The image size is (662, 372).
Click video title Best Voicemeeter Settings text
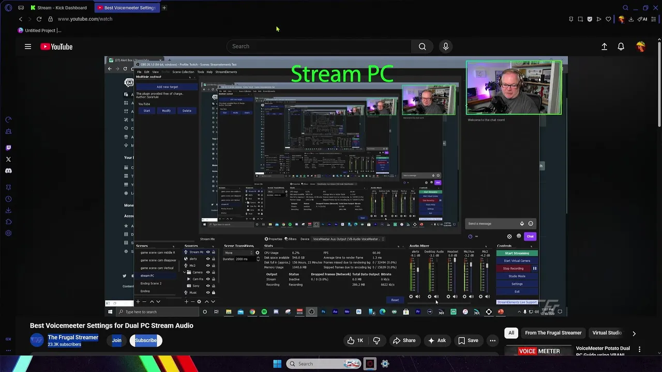(112, 326)
